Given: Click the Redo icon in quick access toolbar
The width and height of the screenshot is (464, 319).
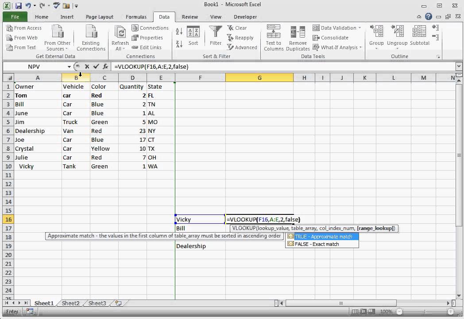Looking at the screenshot, I should coord(42,5).
